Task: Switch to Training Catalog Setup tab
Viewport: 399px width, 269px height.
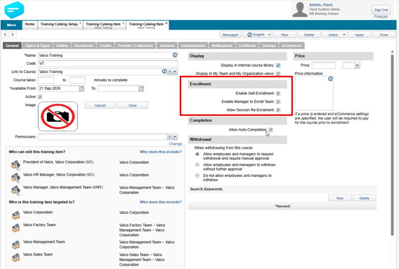Action: pyautogui.click(x=59, y=24)
